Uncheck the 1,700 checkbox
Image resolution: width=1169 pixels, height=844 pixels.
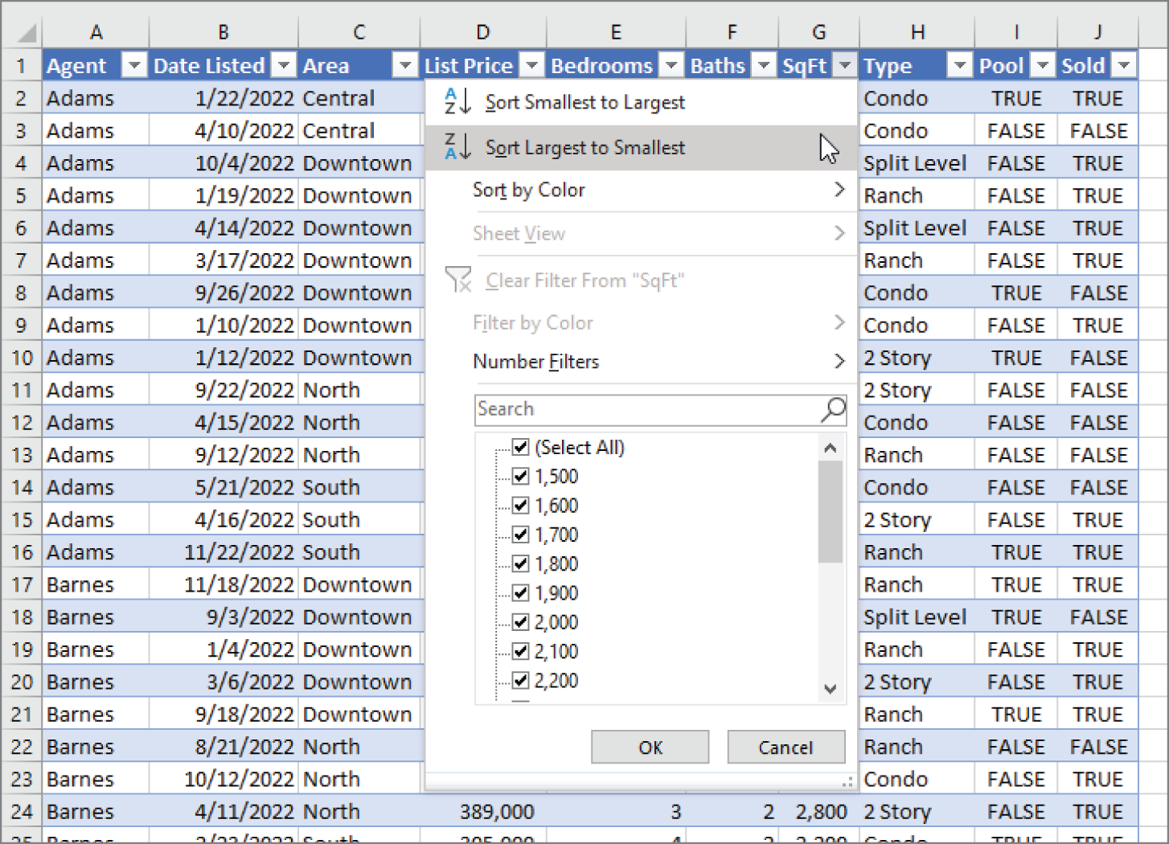[x=520, y=535]
